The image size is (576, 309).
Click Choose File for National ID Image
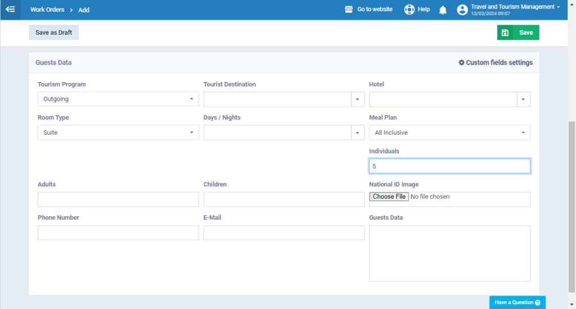click(x=389, y=197)
